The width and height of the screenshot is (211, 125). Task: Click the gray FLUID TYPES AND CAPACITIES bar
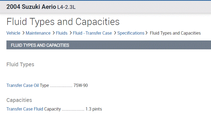pos(107,45)
